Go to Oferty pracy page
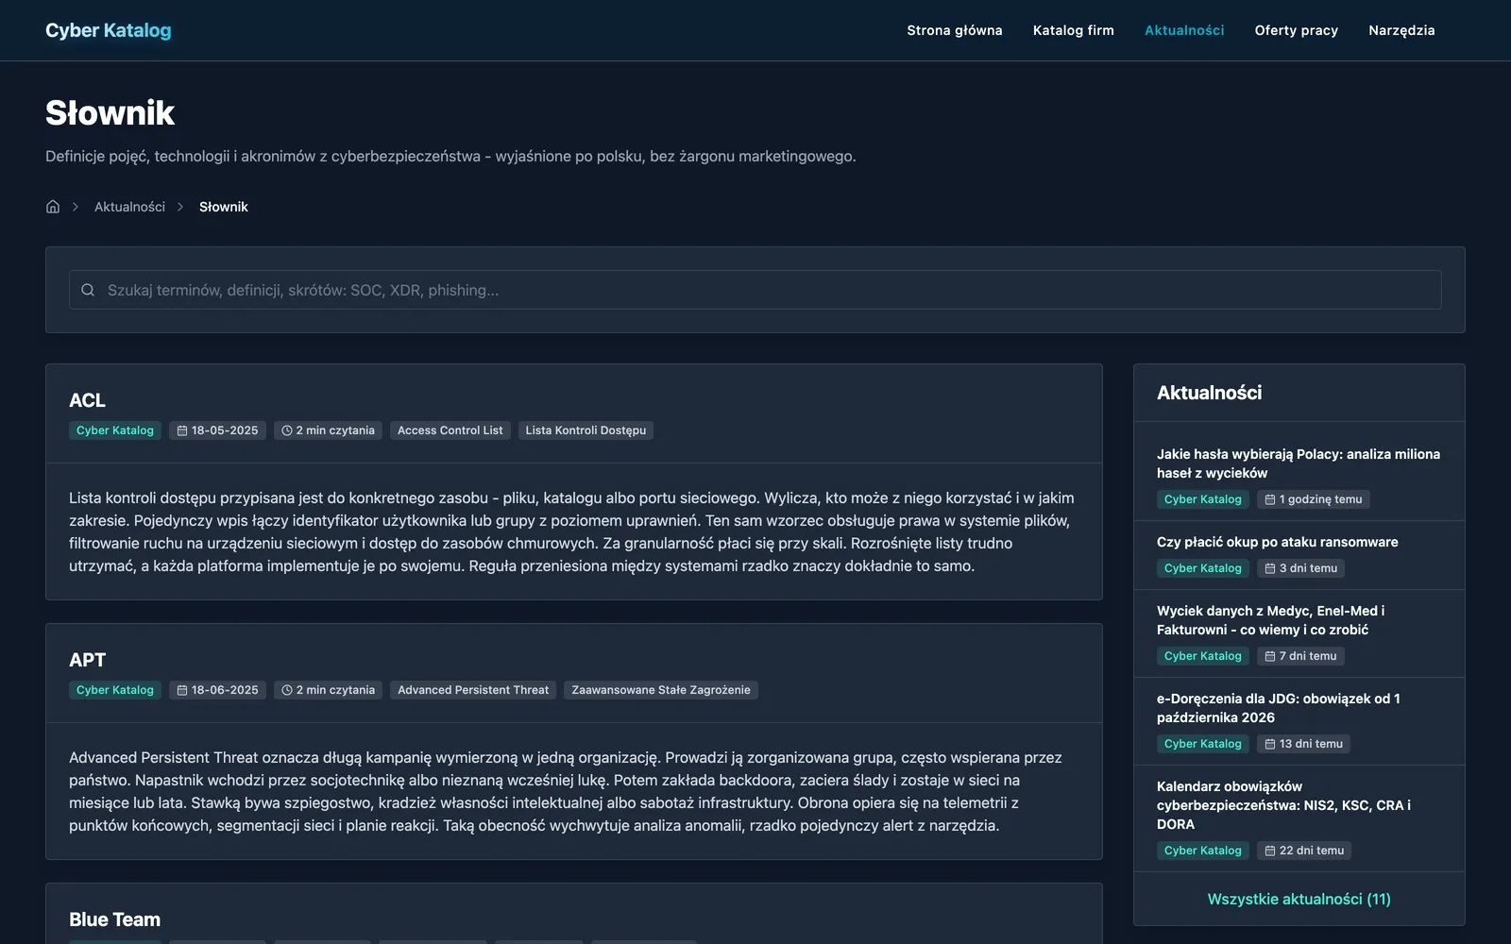The image size is (1511, 944). [x=1297, y=30]
